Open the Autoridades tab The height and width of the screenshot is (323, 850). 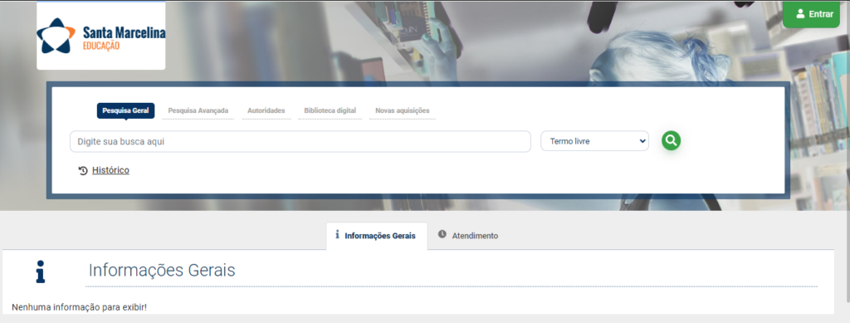(266, 110)
